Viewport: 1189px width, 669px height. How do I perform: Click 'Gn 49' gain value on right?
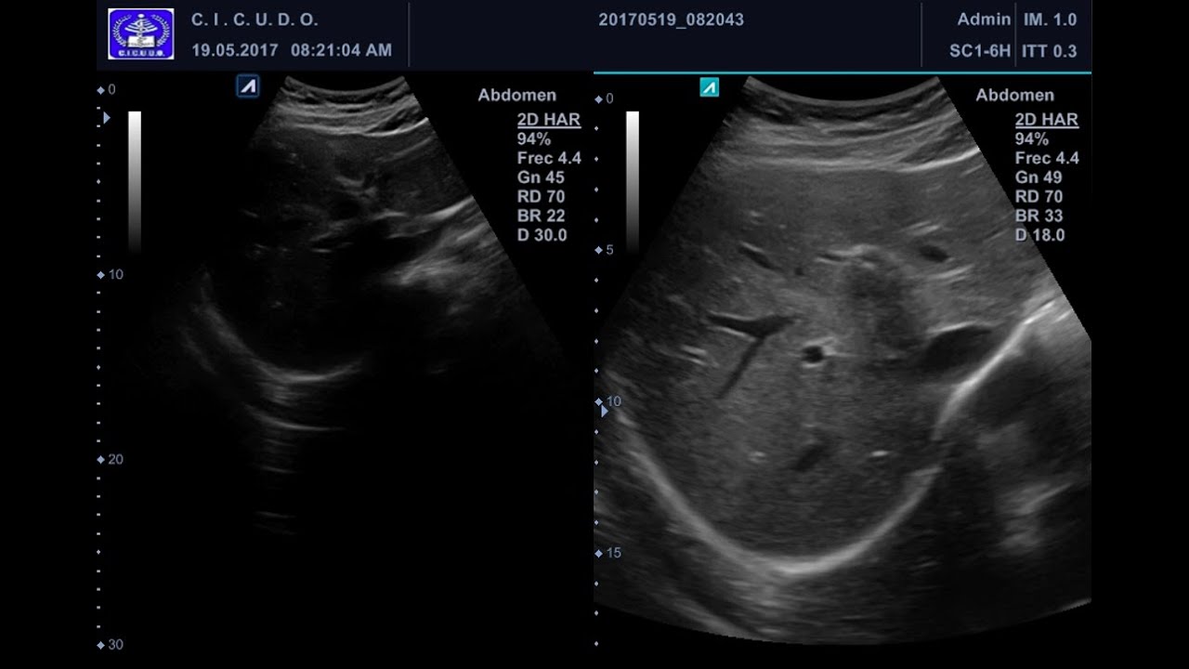(x=1039, y=177)
